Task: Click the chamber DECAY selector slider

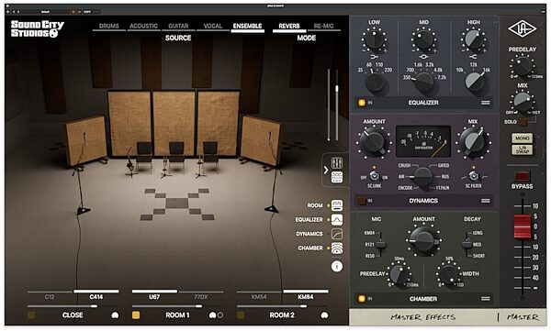Action: pyautogui.click(x=467, y=244)
